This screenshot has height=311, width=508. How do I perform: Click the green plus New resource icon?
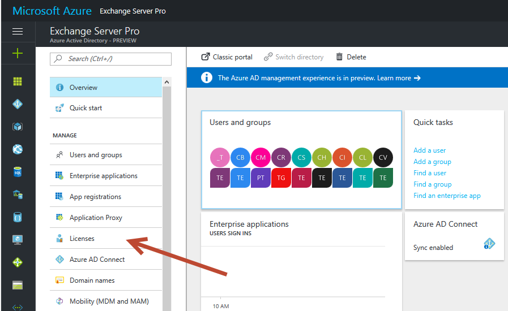pos(18,53)
